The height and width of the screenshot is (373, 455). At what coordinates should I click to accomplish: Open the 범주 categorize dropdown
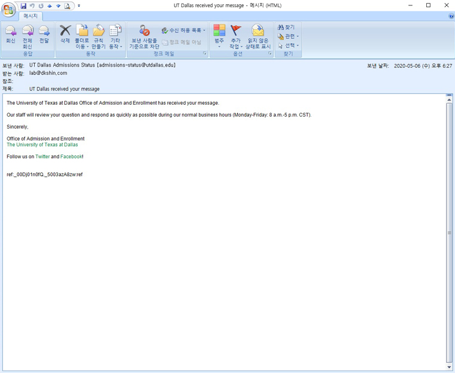pos(219,37)
